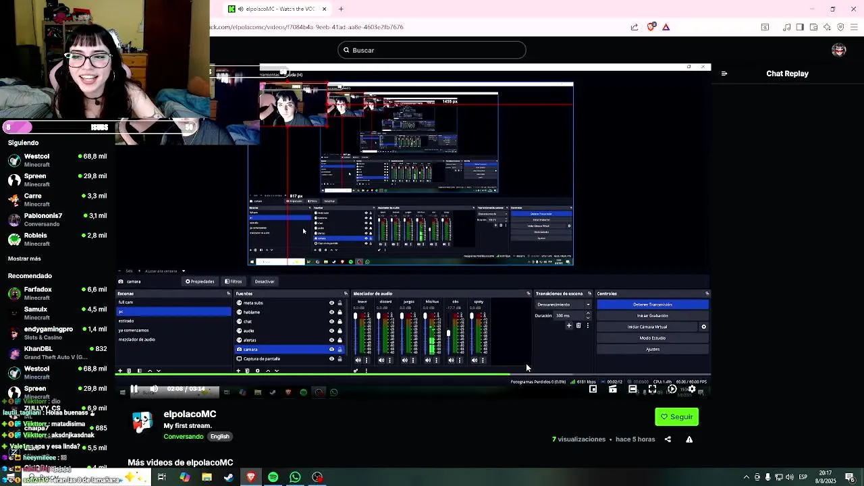Hide the 'hablame' source eye in OBS
864x486 pixels.
(x=331, y=312)
